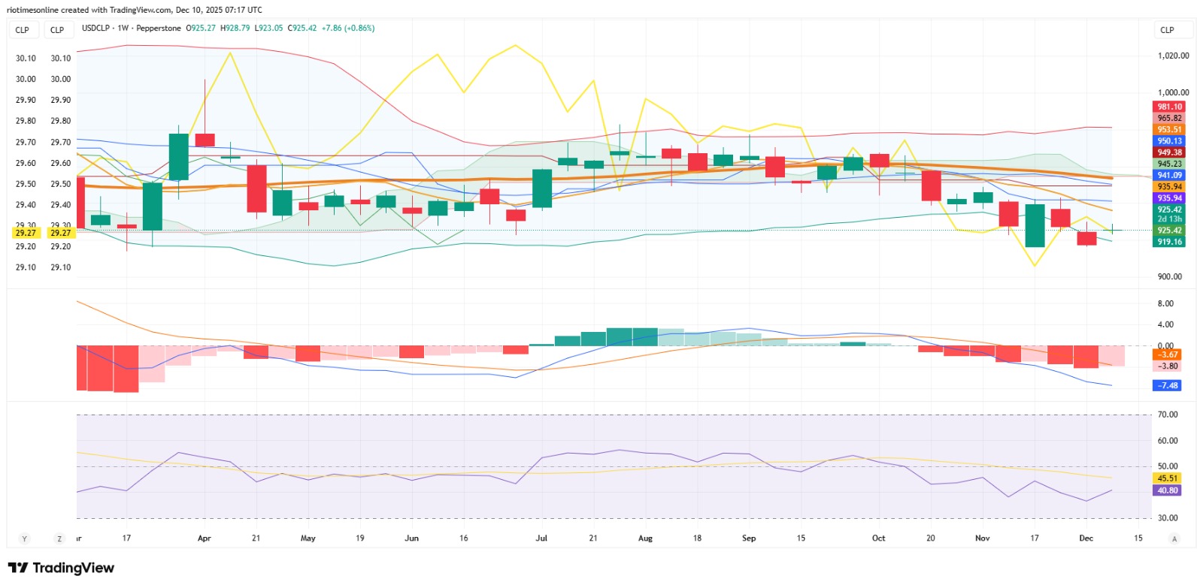Screen dimensions: 1203x588
Task: Click the 1W interval in the legend
Action: pos(123,29)
